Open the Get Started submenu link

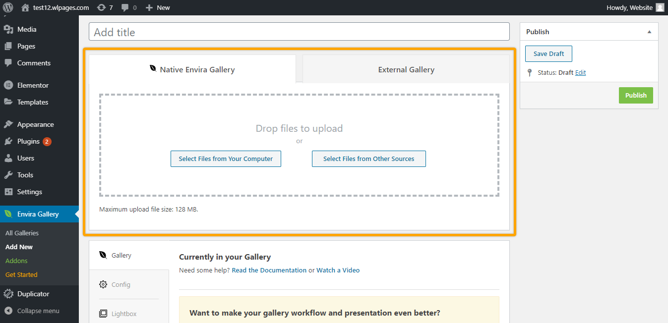click(x=21, y=274)
